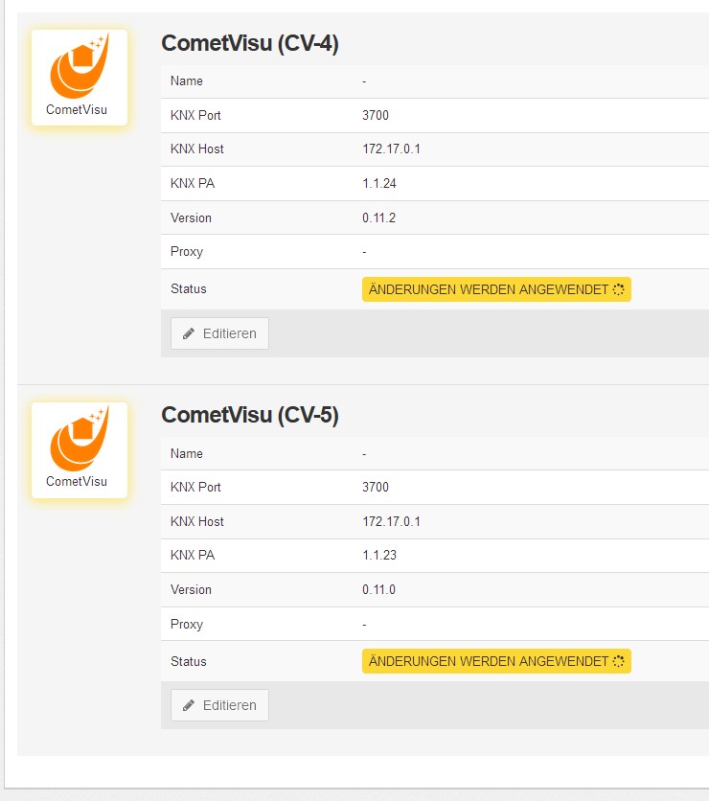Click the CometVisu (CV-4) heading
Image resolution: width=709 pixels, height=801 pixels.
250,43
